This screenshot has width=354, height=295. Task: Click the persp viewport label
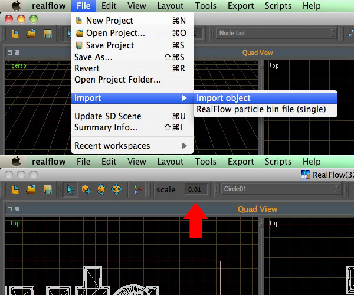coord(19,66)
